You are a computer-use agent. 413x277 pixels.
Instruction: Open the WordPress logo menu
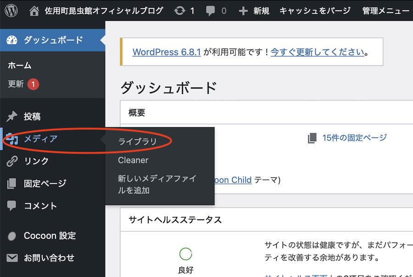coord(11,11)
